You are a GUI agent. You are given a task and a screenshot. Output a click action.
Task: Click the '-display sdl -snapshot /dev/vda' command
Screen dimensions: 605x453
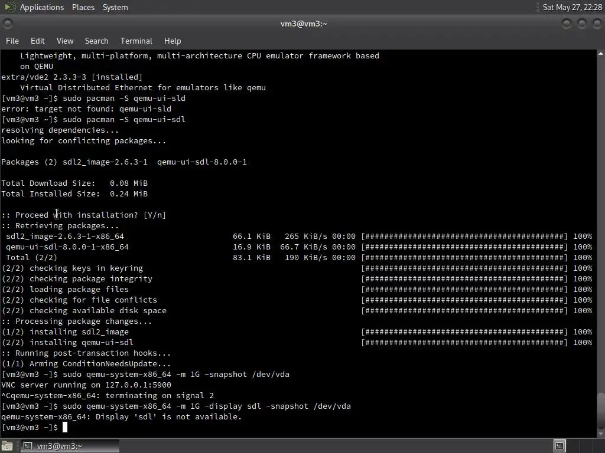278,406
